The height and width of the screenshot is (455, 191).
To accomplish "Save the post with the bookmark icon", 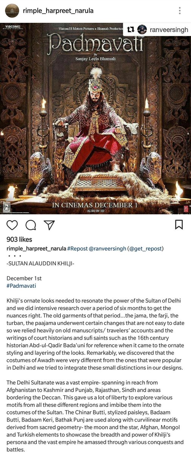I will pyautogui.click(x=179, y=225).
